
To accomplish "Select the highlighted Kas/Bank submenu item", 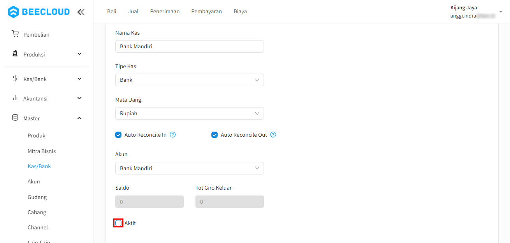I will tap(39, 166).
